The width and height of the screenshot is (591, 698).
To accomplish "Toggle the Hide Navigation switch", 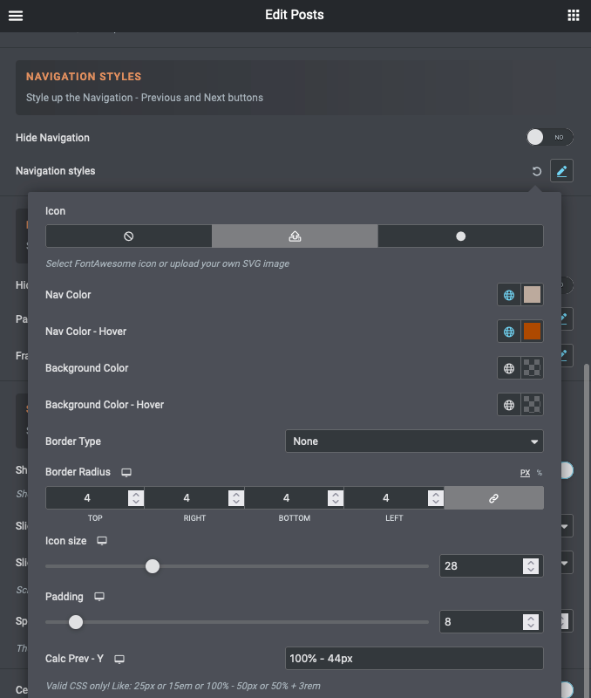I will point(550,138).
